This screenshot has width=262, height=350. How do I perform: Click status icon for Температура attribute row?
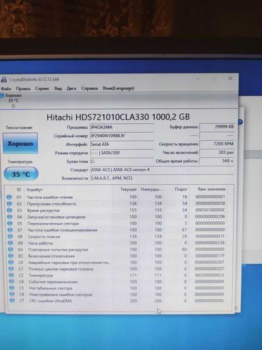pos(11,275)
